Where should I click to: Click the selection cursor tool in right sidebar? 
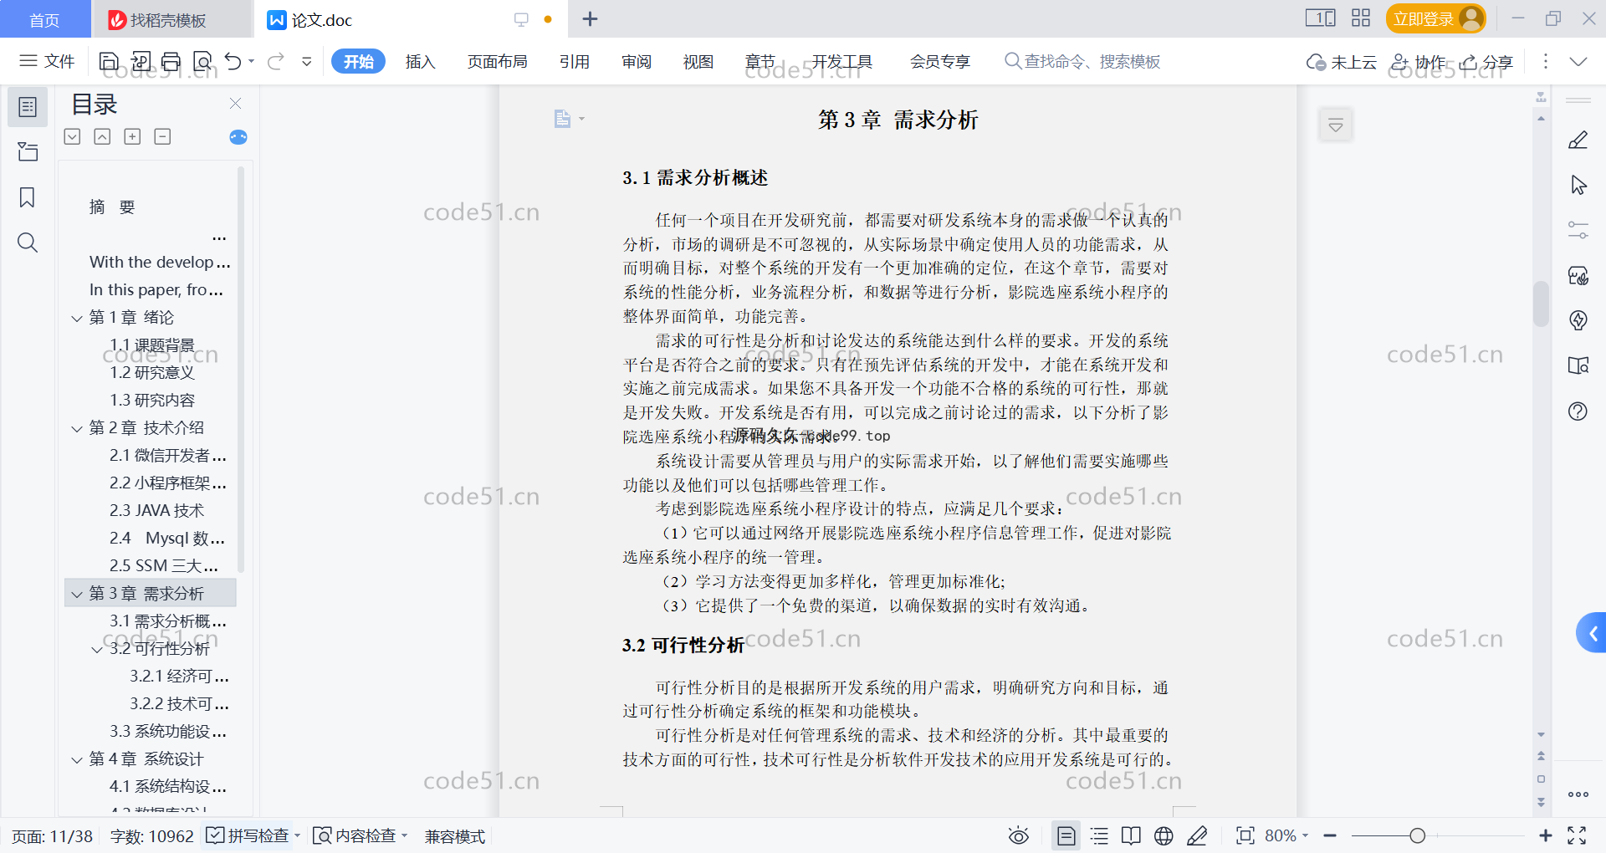click(1578, 185)
